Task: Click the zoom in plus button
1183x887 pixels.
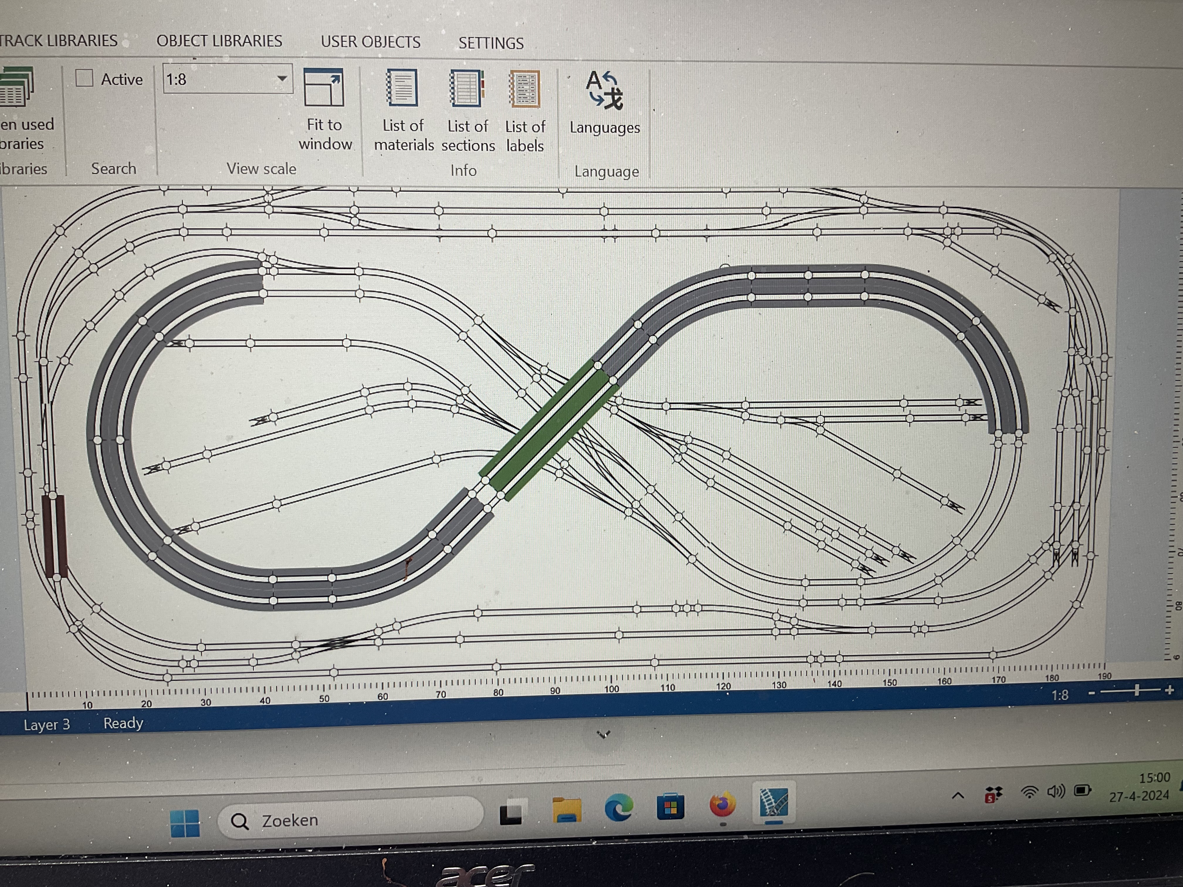Action: coord(1170,690)
